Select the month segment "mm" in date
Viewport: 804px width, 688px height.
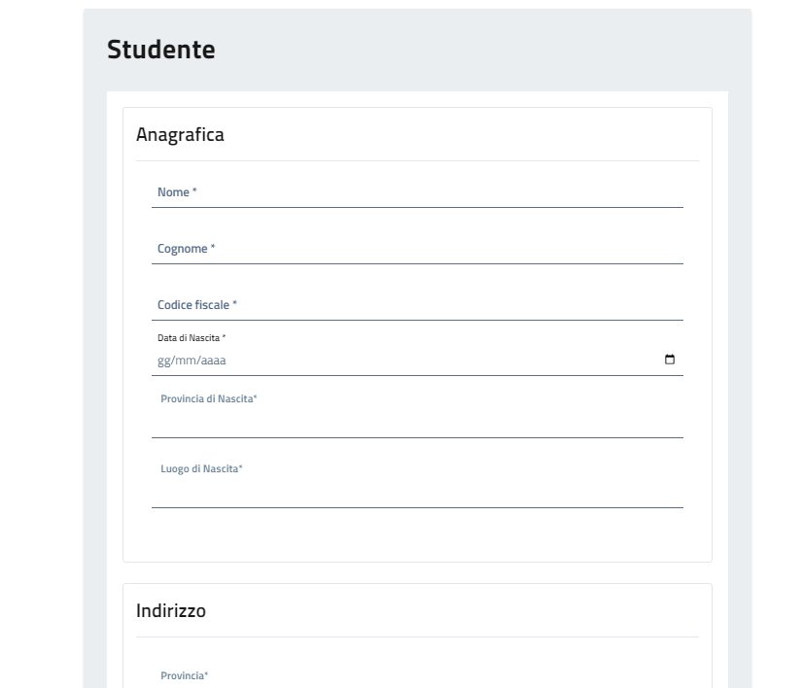point(184,361)
